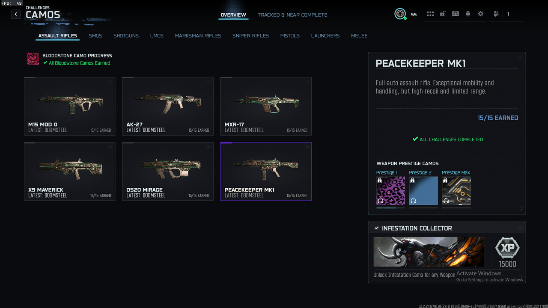Select the AK-27 weapon card

168,106
